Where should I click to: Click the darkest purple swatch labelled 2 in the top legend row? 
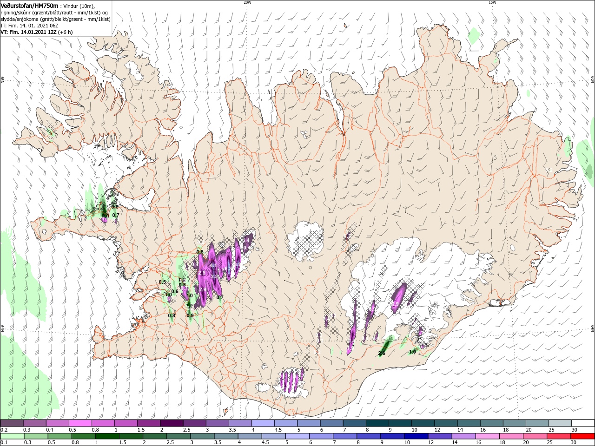coord(172,423)
